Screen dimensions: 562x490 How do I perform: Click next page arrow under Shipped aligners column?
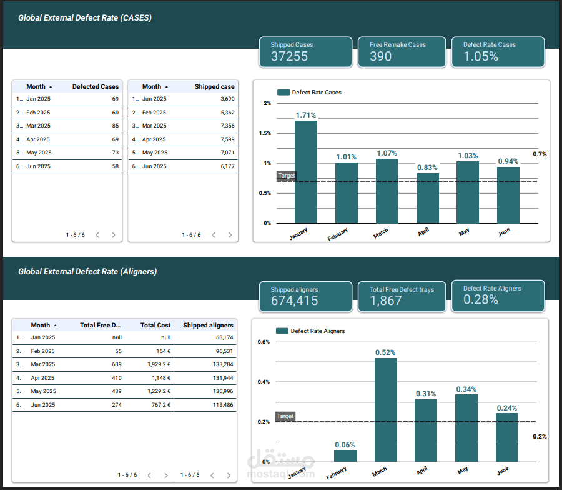point(229,475)
